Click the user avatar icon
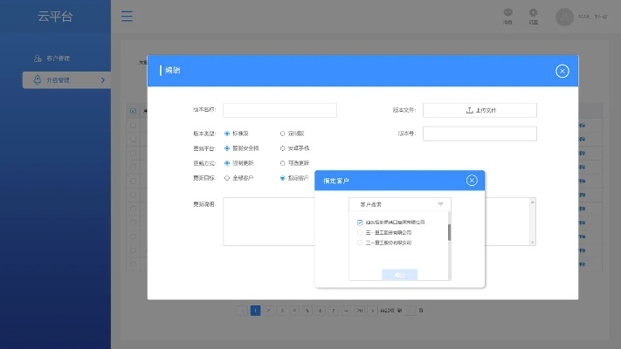This screenshot has height=349, width=621. click(564, 17)
